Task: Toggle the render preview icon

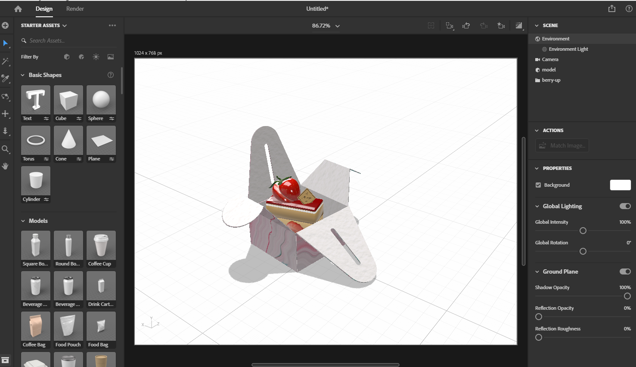Action: pos(519,26)
